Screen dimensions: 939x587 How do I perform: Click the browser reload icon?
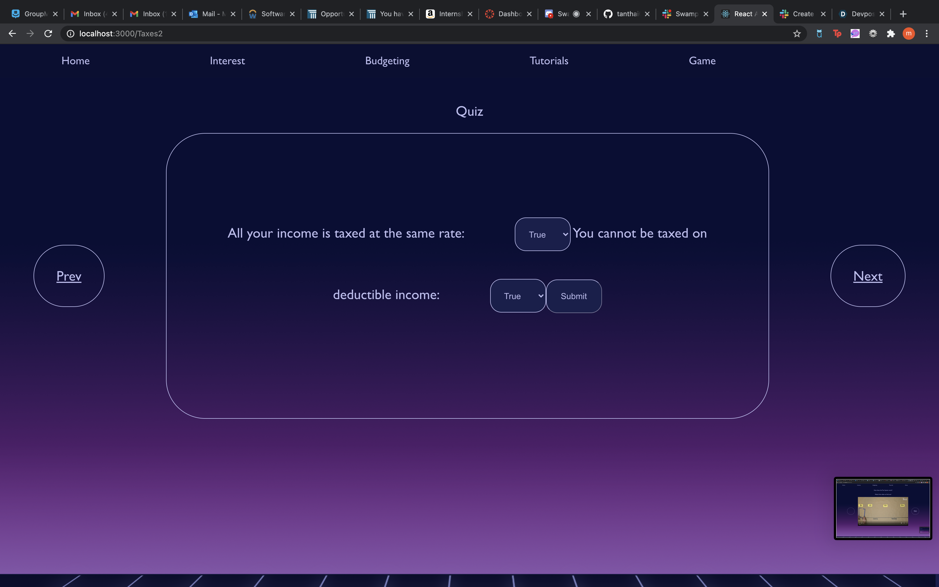click(48, 34)
